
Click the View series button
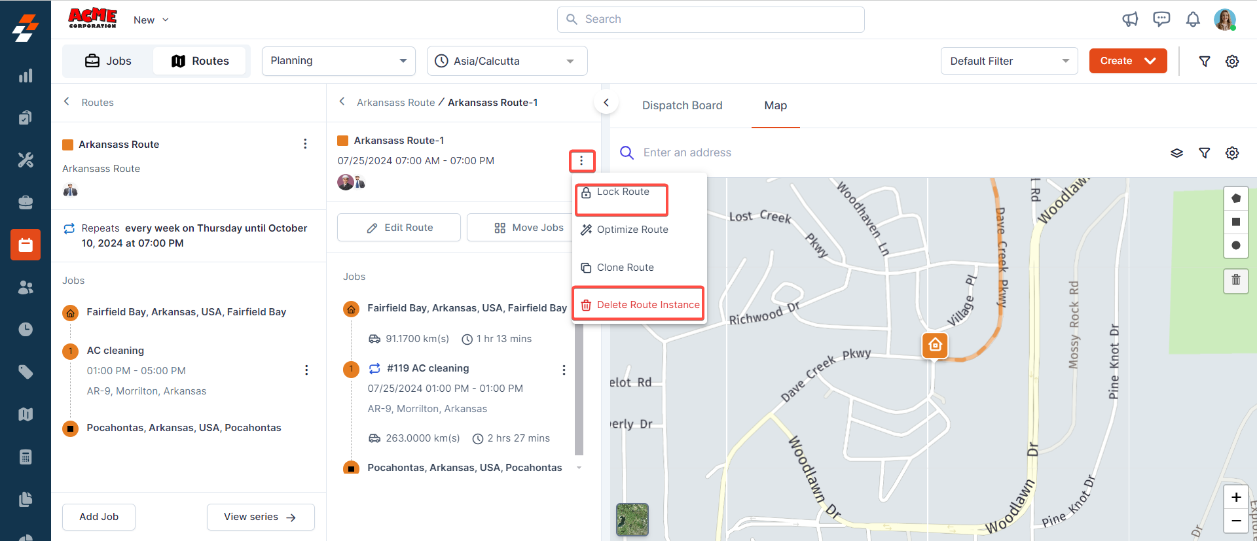click(x=261, y=517)
